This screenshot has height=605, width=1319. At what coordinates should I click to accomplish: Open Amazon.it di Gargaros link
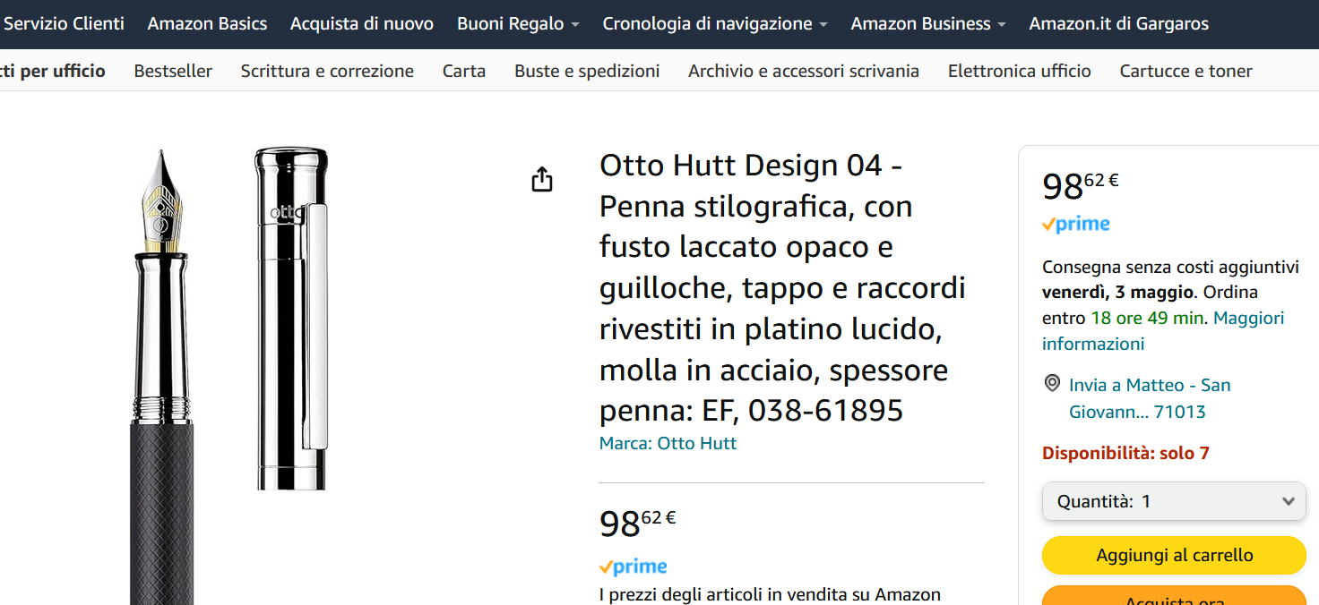(1118, 24)
